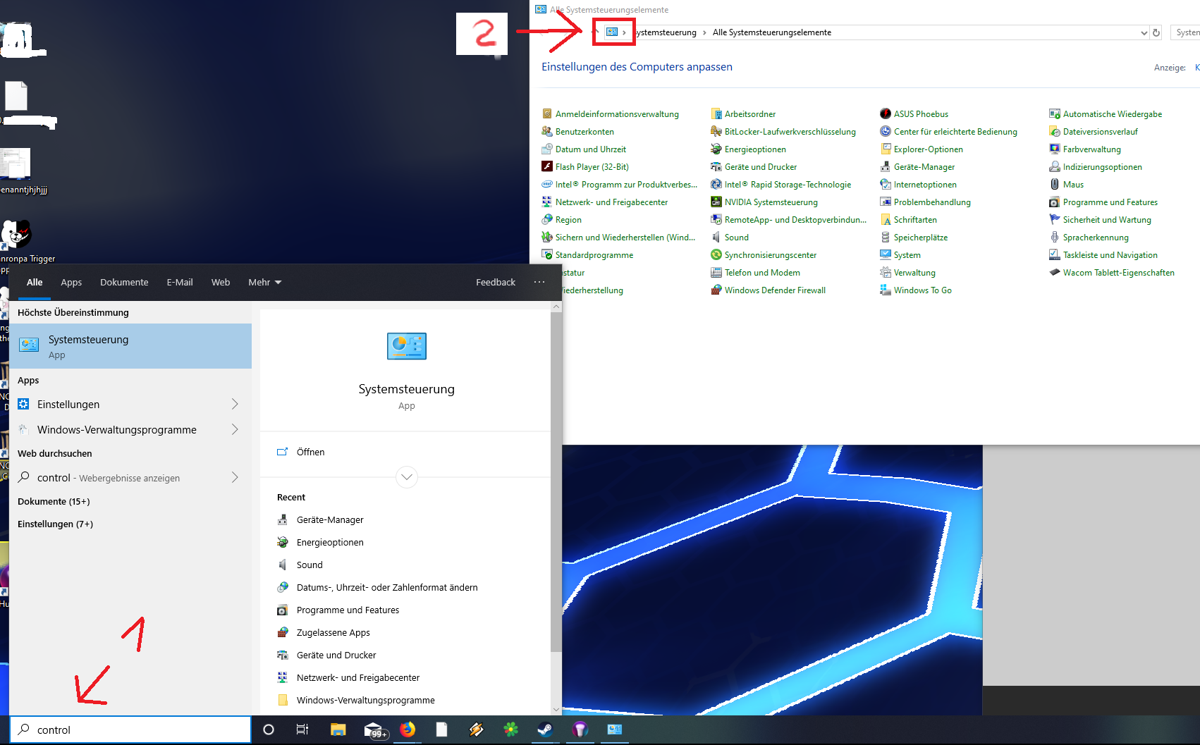The width and height of the screenshot is (1200, 745).
Task: Open the Windows Defender Firewall icon
Action: click(716, 290)
